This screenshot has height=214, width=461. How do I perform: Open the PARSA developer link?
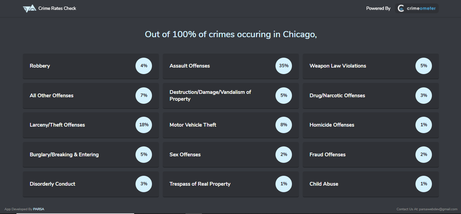click(x=39, y=209)
